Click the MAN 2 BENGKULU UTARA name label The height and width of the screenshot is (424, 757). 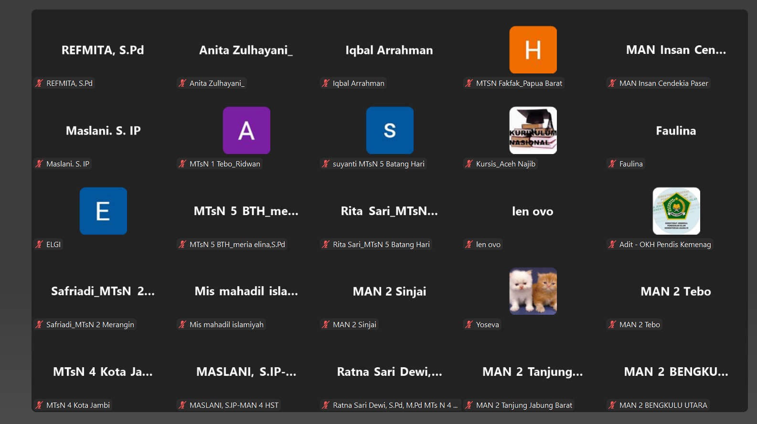663,405
